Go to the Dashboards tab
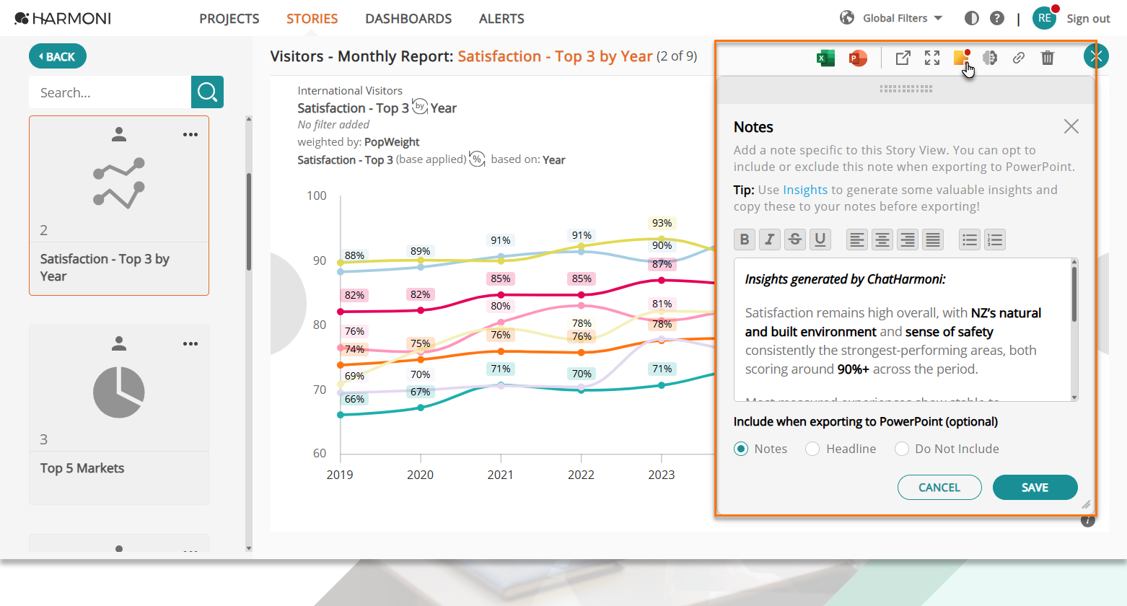This screenshot has height=606, width=1127. pyautogui.click(x=408, y=19)
